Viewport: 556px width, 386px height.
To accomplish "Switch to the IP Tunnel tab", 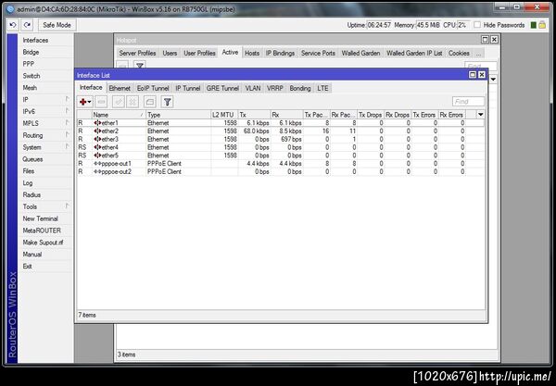I will [x=187, y=88].
